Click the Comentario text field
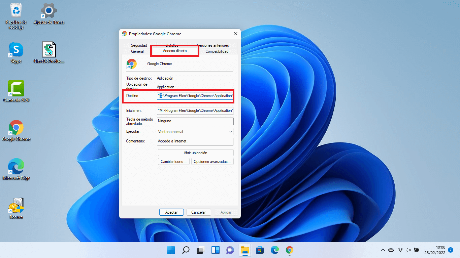 [x=195, y=141]
